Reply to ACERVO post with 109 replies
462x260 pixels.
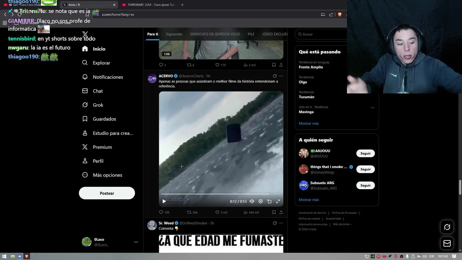164,212
